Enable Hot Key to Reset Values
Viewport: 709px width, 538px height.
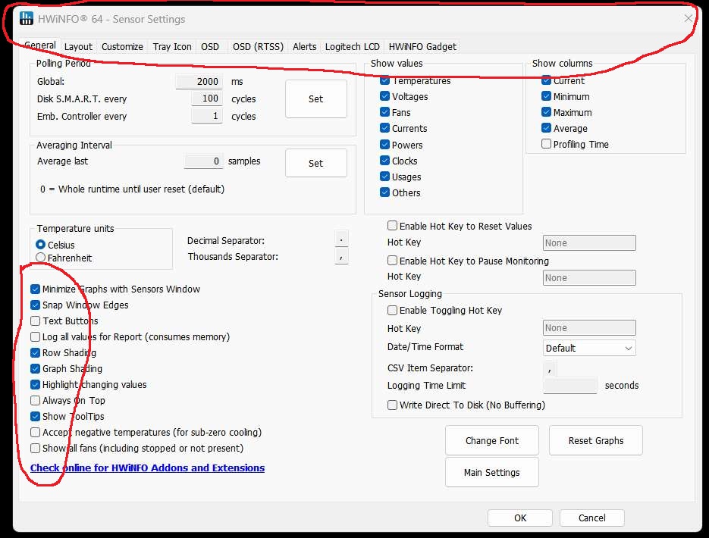click(x=393, y=225)
